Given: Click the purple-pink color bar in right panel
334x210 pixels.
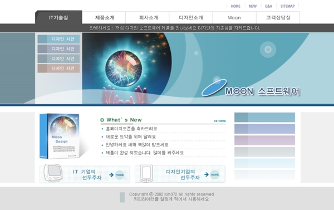Looking at the screenshot, I should [264, 140].
